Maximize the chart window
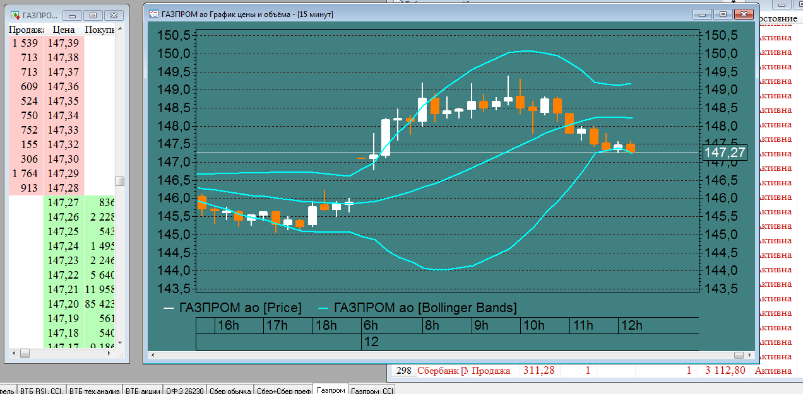 pyautogui.click(x=724, y=14)
